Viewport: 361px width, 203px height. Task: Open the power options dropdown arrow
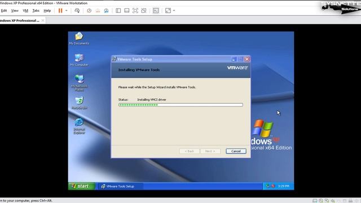[67, 11]
